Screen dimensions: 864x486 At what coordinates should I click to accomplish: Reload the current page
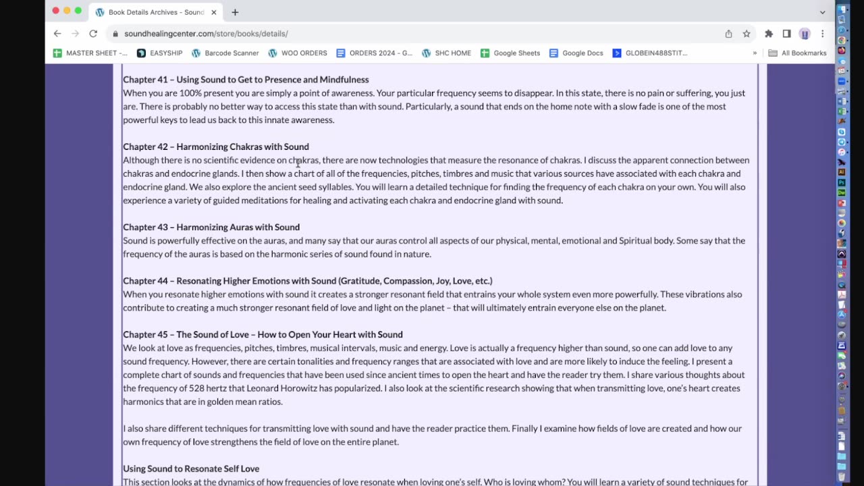93,34
